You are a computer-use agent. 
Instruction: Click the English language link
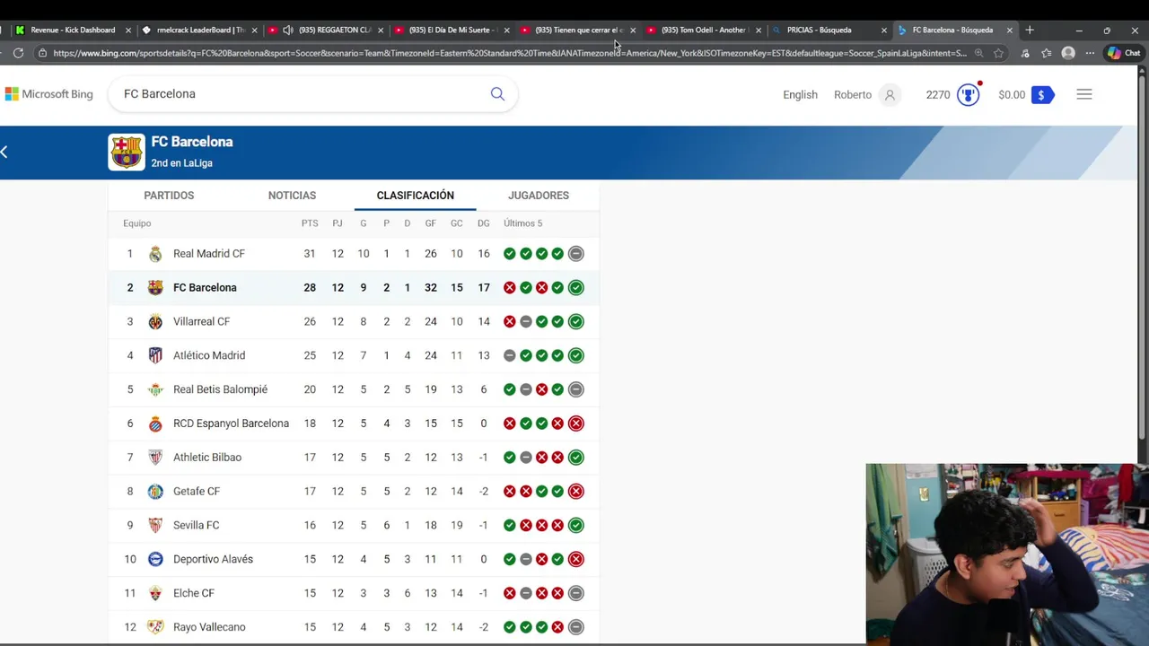point(800,94)
